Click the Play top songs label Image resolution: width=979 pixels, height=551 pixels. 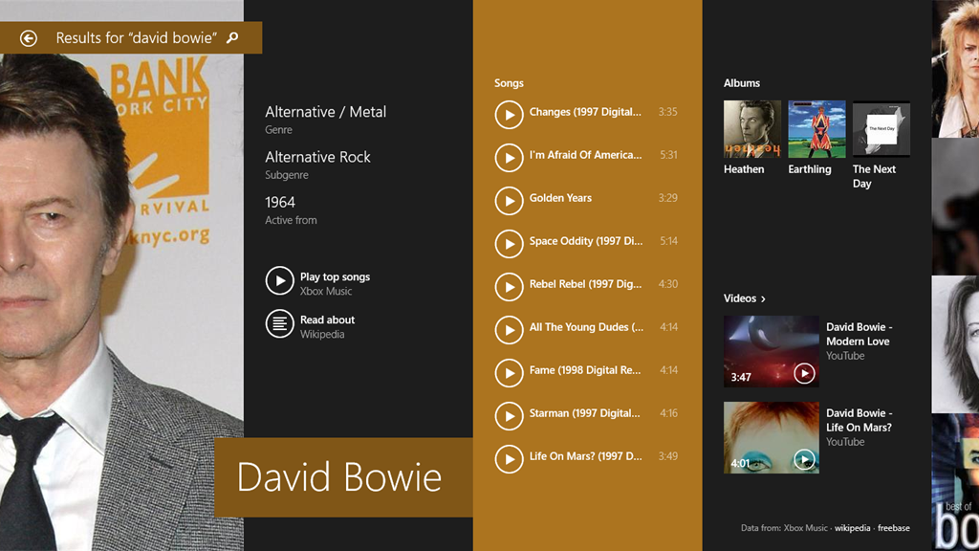pyautogui.click(x=335, y=276)
